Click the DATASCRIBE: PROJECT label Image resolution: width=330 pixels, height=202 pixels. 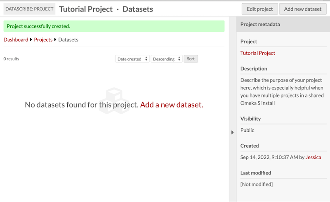click(x=29, y=9)
